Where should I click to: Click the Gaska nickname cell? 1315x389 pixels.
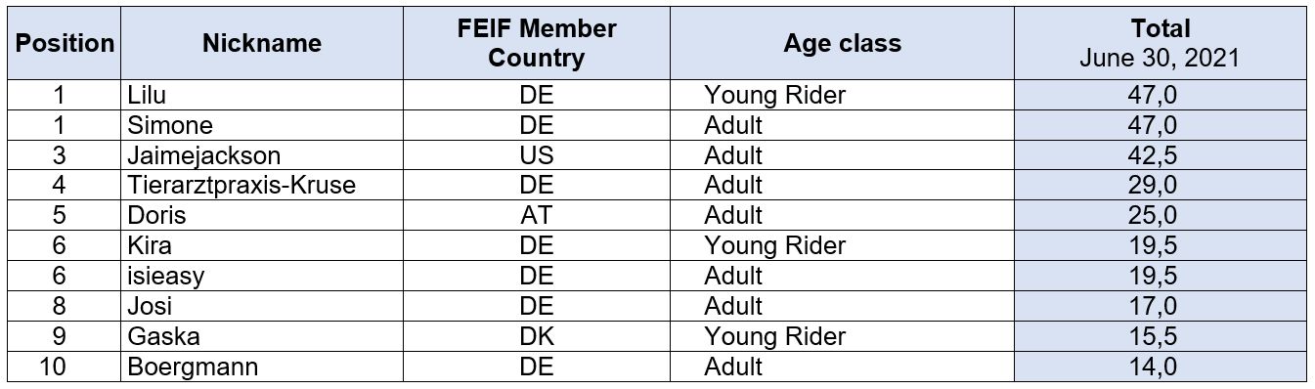(262, 336)
